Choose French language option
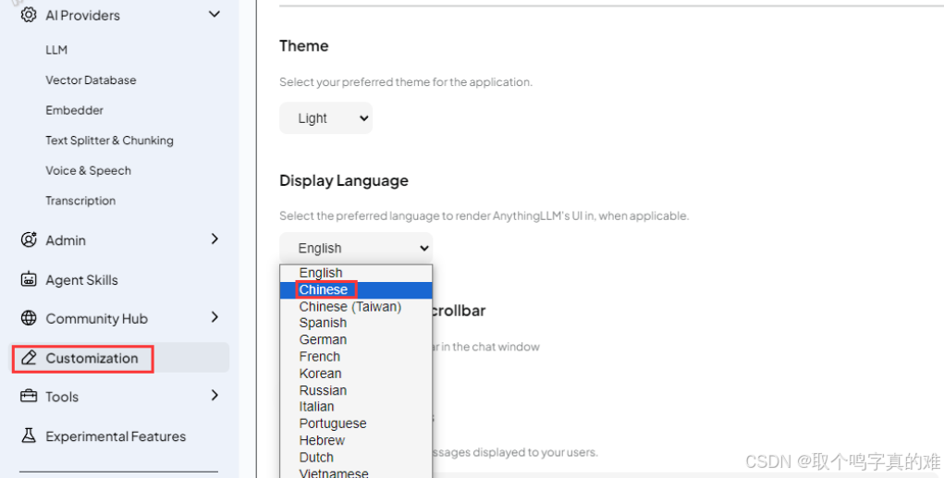Image resolution: width=944 pixels, height=478 pixels. pos(356,356)
